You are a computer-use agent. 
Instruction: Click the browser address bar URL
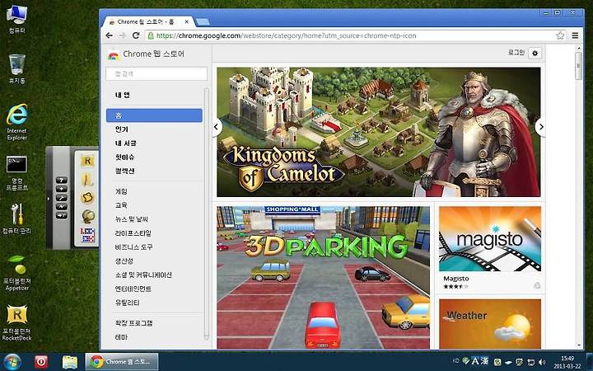(287, 35)
